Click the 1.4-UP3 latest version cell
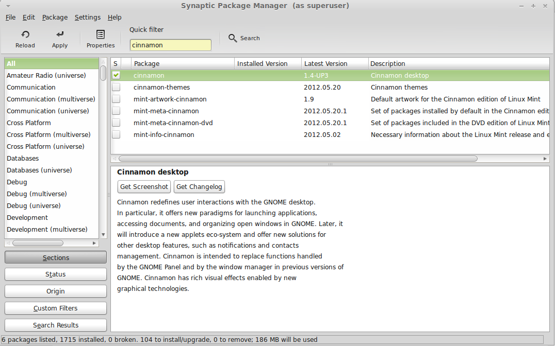The image size is (555, 346). point(316,75)
